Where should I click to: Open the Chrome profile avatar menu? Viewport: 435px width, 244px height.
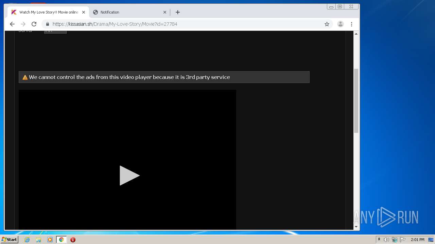point(340,24)
